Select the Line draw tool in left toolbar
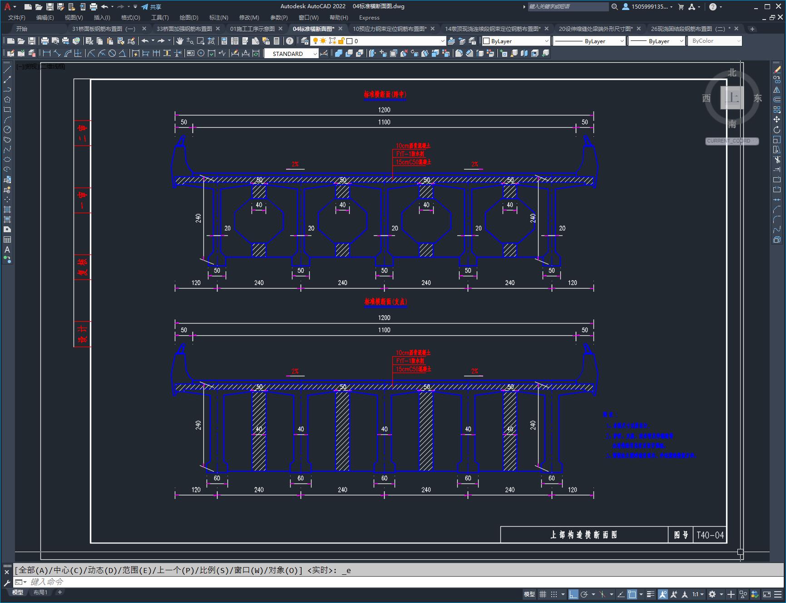Image resolution: width=786 pixels, height=603 pixels. tap(7, 70)
